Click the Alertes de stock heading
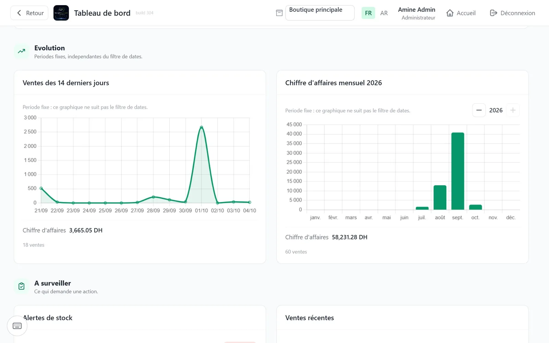 (x=48, y=318)
